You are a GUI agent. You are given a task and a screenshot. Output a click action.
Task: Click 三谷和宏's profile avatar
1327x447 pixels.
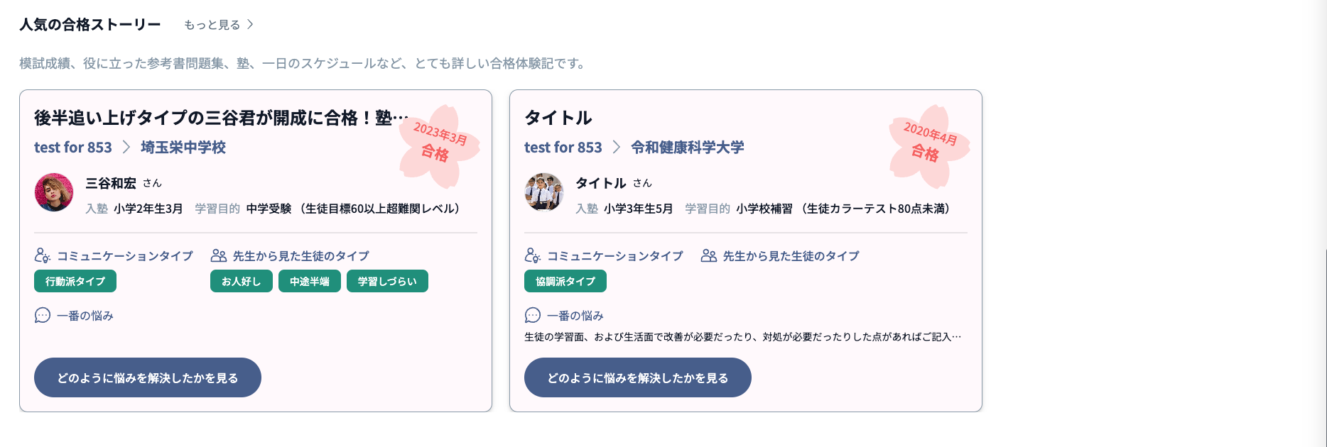(54, 192)
